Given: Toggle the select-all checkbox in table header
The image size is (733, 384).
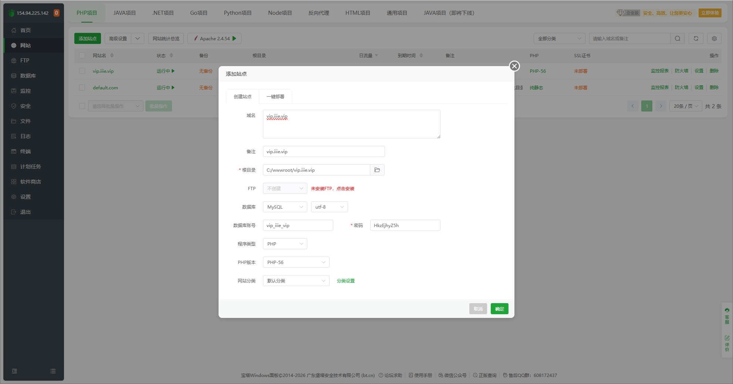Looking at the screenshot, I should pyautogui.click(x=82, y=55).
